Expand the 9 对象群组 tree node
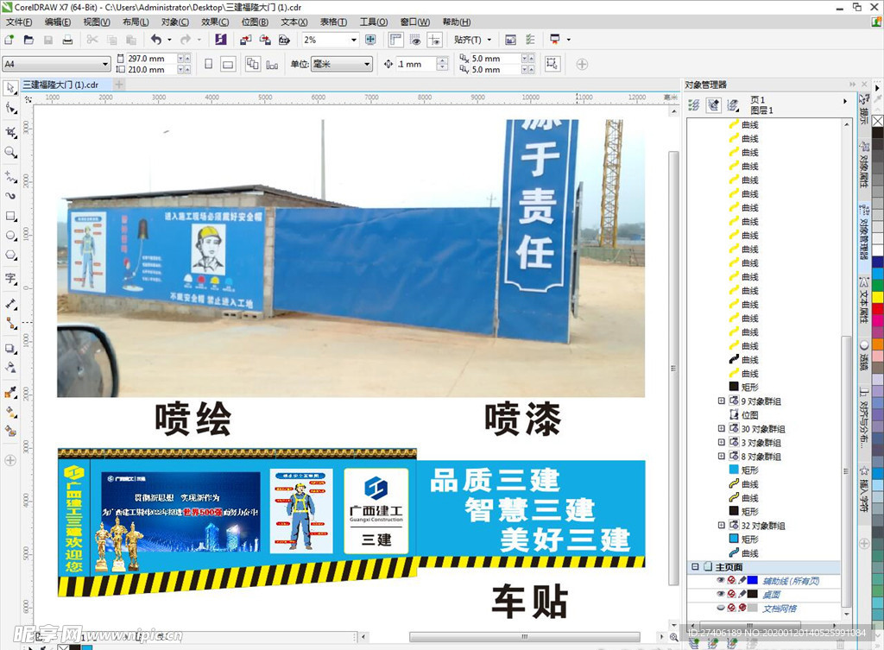 [721, 401]
